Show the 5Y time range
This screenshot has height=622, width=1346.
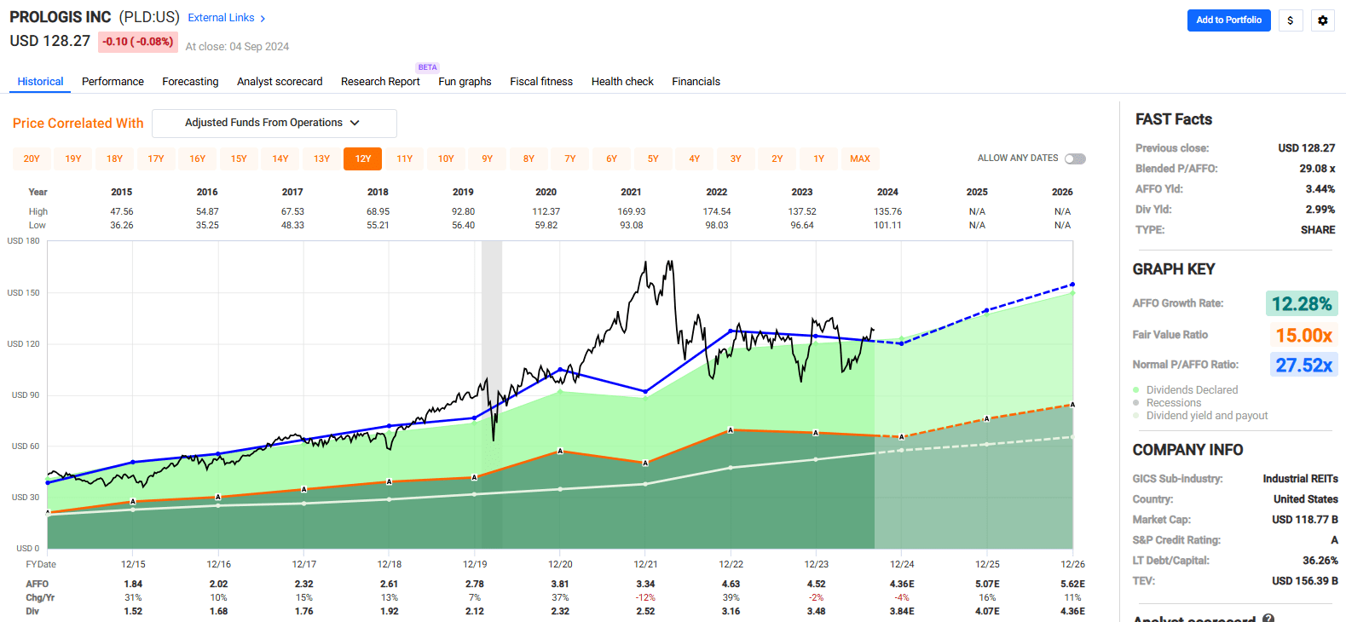coord(653,158)
